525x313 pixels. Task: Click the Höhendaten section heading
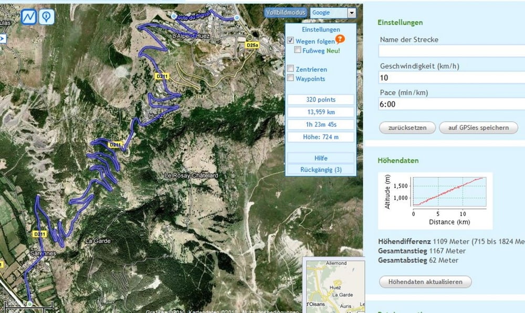coord(398,161)
